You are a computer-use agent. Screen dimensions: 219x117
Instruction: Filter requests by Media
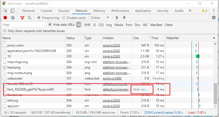pos(119,25)
